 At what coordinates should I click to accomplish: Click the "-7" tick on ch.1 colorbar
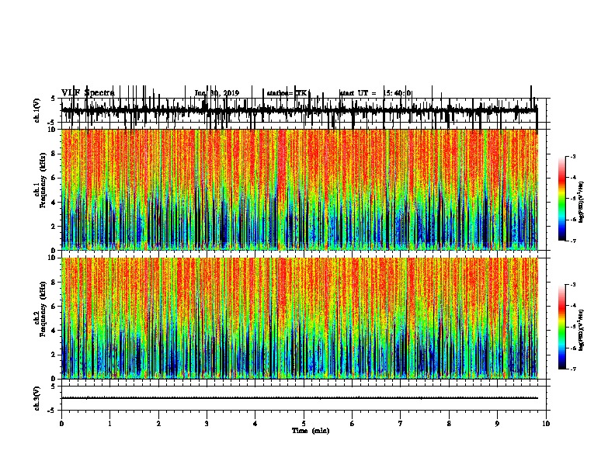(572, 241)
